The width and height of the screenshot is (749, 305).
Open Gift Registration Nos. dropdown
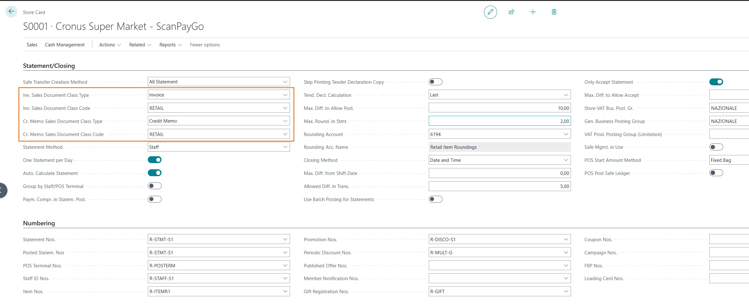pyautogui.click(x=566, y=291)
